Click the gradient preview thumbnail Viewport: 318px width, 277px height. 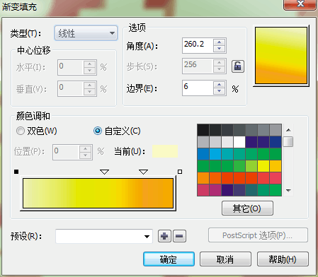tap(281, 56)
